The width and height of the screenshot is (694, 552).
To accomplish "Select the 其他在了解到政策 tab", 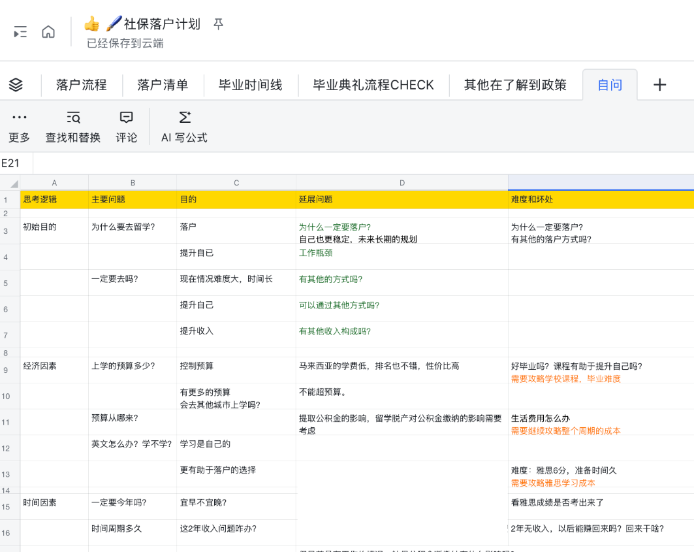I will click(515, 85).
